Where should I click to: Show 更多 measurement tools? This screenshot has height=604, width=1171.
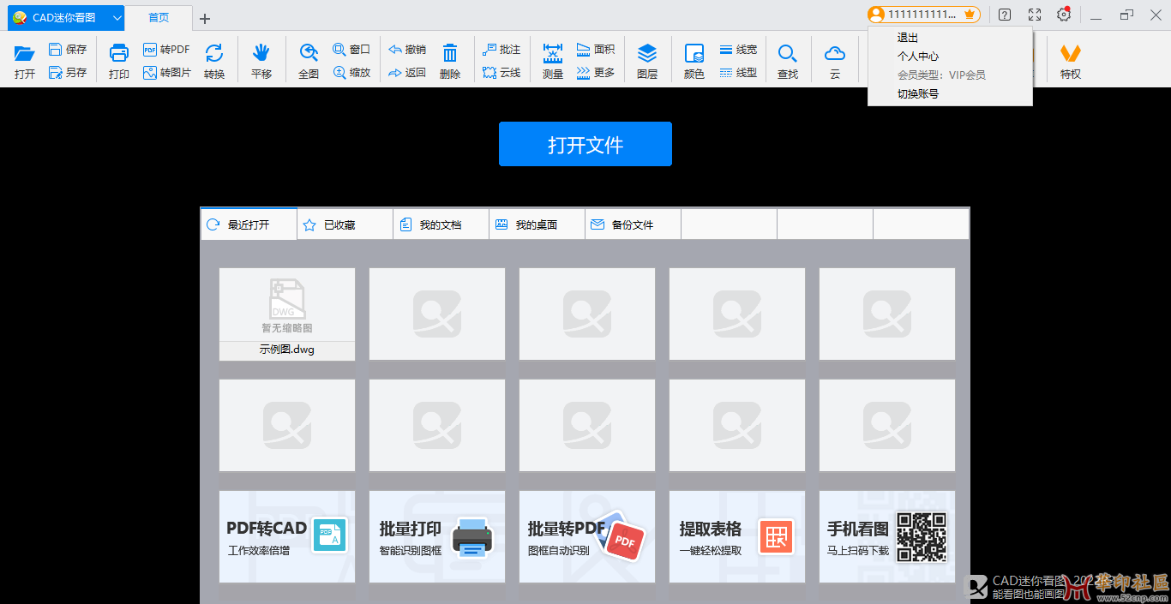click(x=596, y=73)
